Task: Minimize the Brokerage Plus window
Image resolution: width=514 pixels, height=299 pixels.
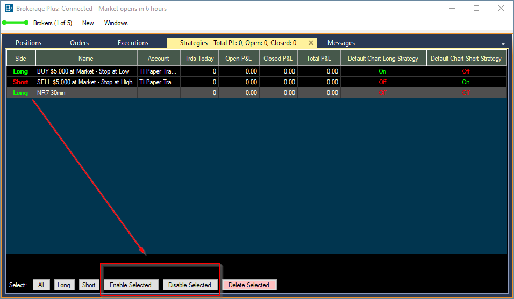Action: point(452,8)
